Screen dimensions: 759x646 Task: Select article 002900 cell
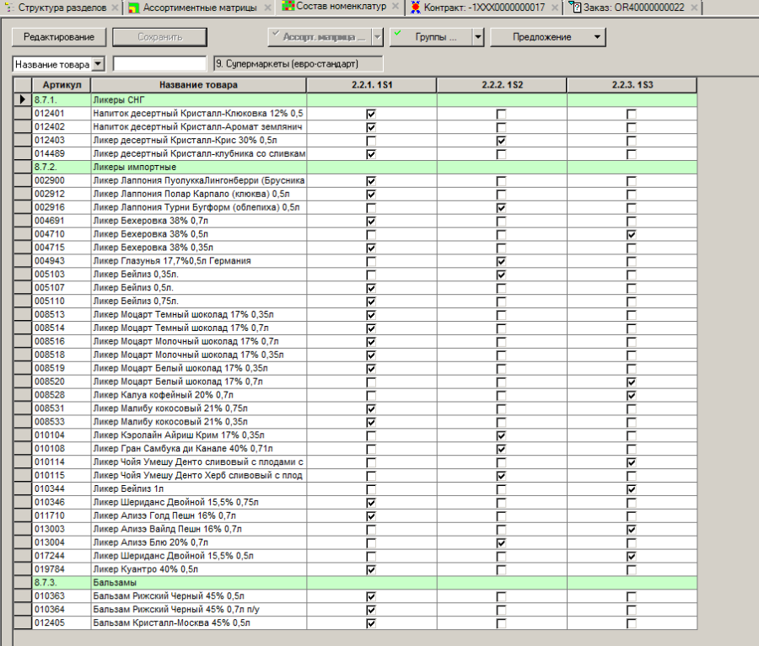click(62, 180)
